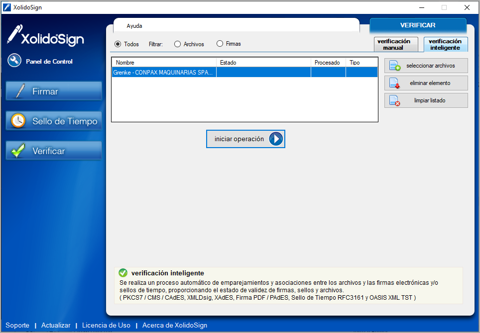The height and width of the screenshot is (333, 480).
Task: Select the Archivos filter radio button
Action: pos(178,44)
